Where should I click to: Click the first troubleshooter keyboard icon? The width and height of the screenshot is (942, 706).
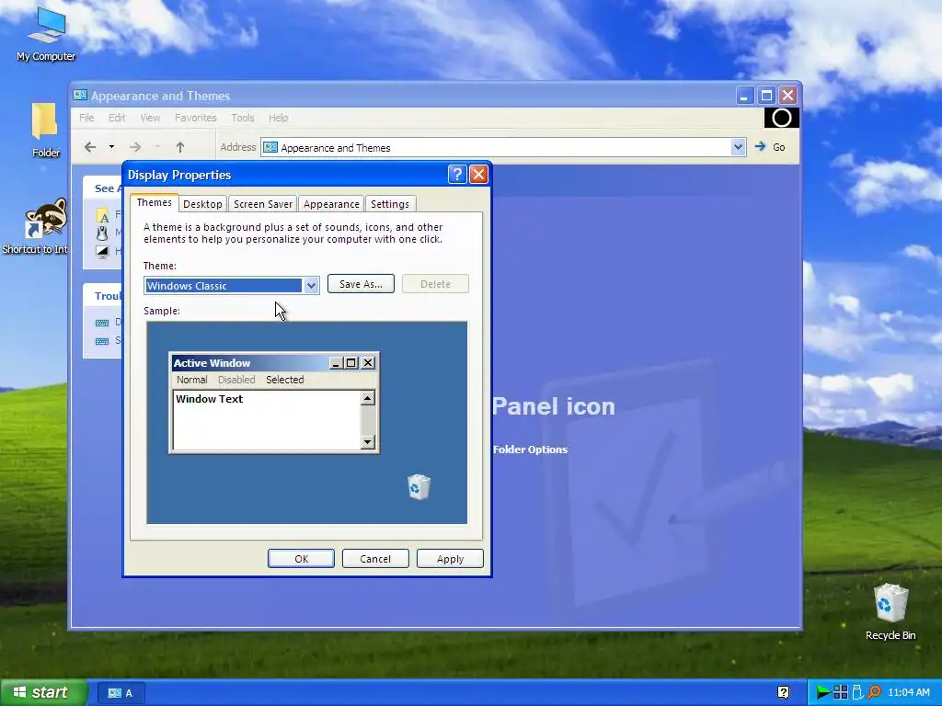click(x=102, y=323)
